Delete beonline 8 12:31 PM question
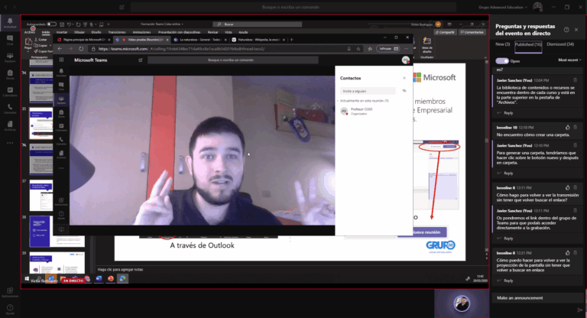Image resolution: width=587 pixels, height=318 pixels. [576, 253]
